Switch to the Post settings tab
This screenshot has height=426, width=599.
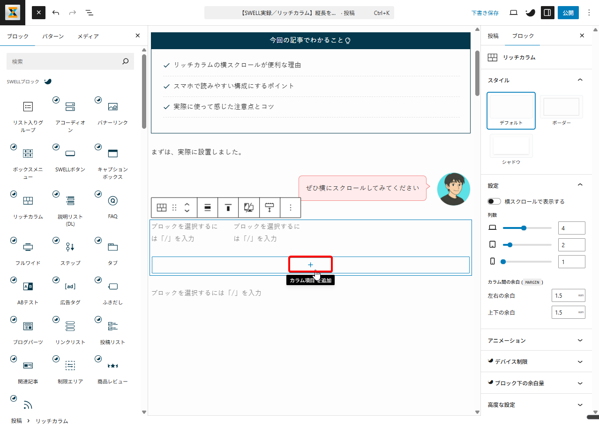click(493, 36)
